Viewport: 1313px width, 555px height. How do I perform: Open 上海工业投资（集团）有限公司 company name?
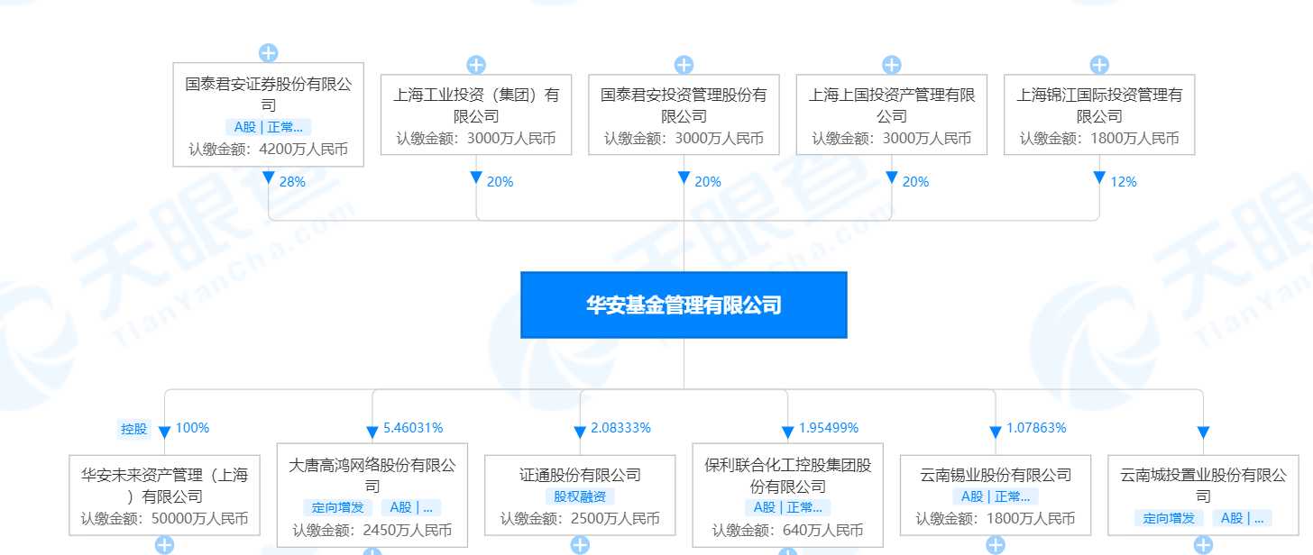[476, 105]
